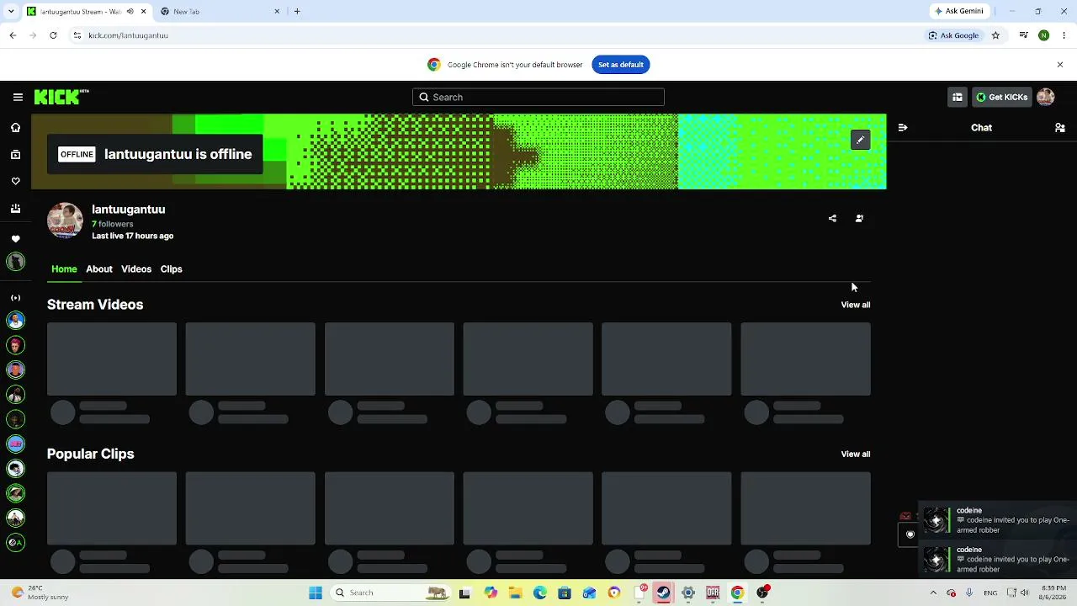Open the tab search dropdown arrow
This screenshot has width=1077, height=606.
11,12
